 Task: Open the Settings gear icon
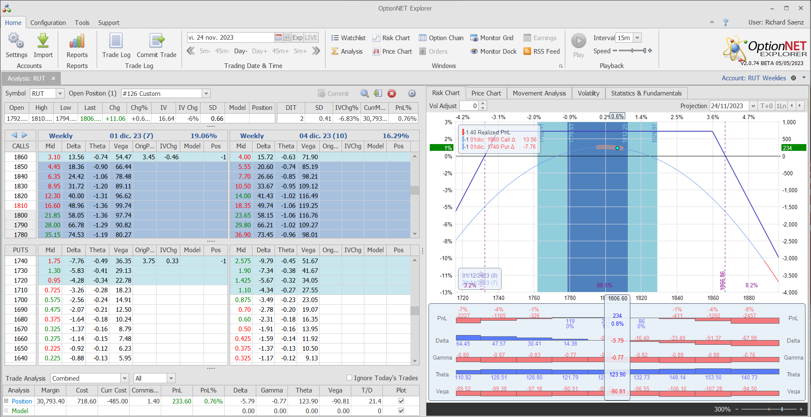pyautogui.click(x=16, y=41)
